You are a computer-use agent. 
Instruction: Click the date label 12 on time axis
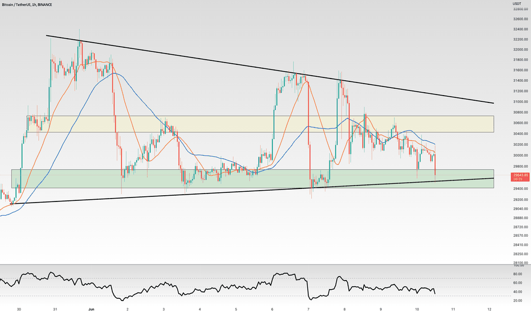pos(489,309)
